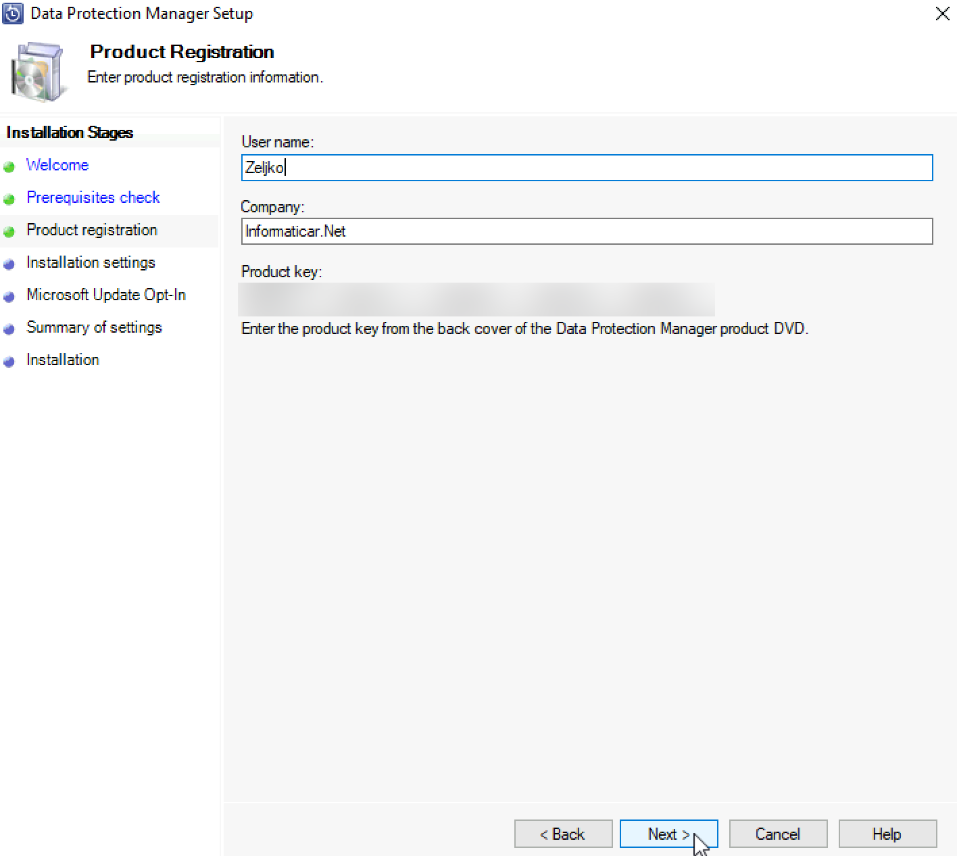Image resolution: width=957 pixels, height=856 pixels.
Task: Click the User name label
Action: tap(278, 142)
